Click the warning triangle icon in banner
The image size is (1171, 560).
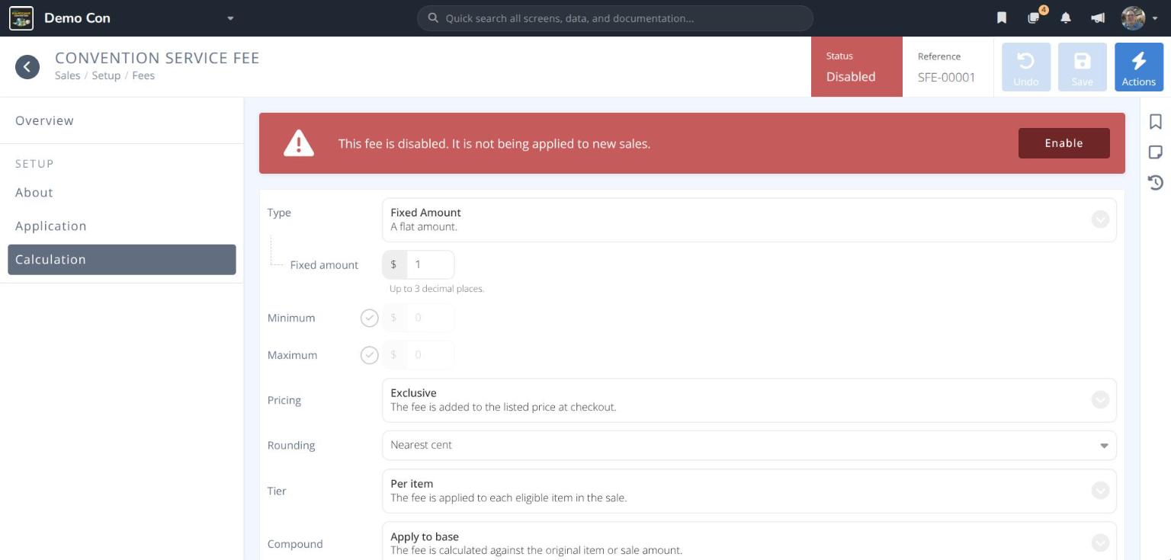299,143
